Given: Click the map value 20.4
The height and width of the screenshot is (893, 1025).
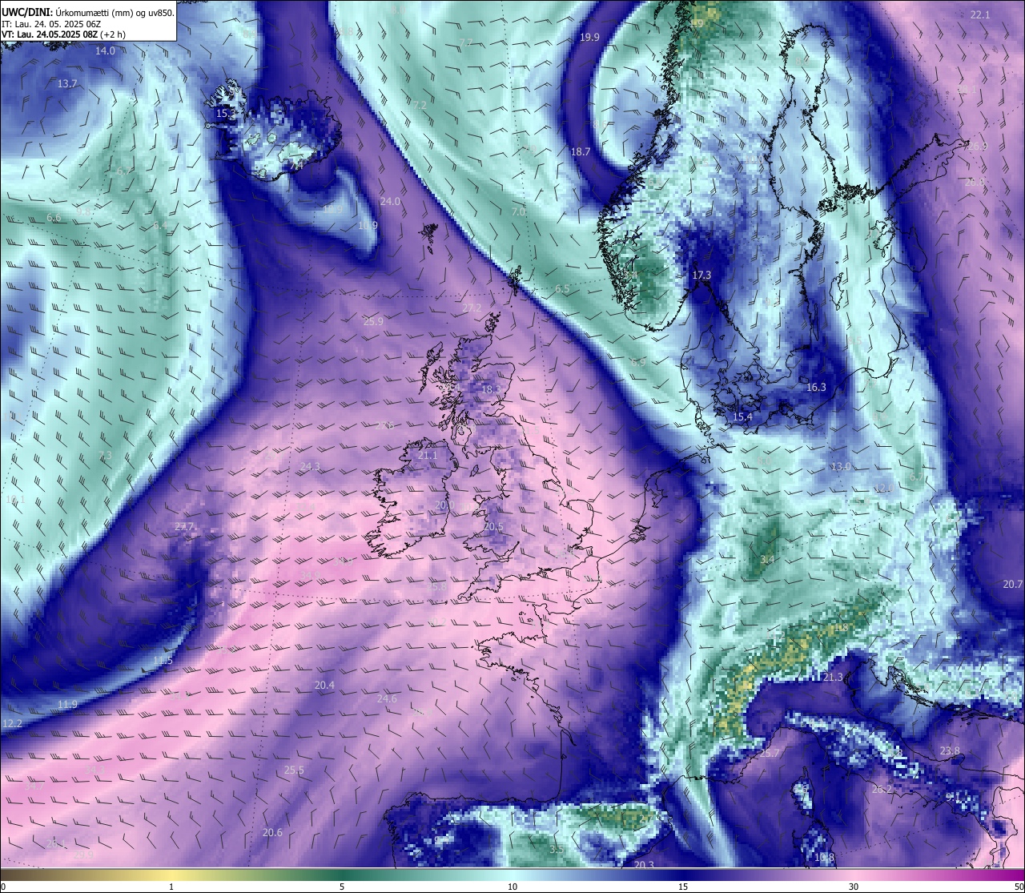Looking at the screenshot, I should [x=324, y=685].
